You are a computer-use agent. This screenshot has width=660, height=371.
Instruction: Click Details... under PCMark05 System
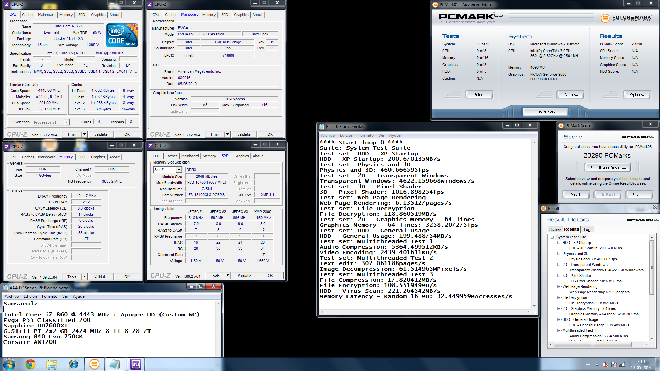572,95
